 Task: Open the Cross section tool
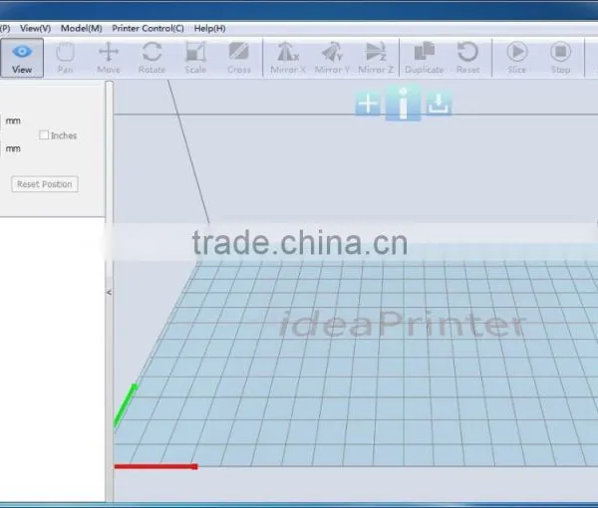click(x=239, y=58)
